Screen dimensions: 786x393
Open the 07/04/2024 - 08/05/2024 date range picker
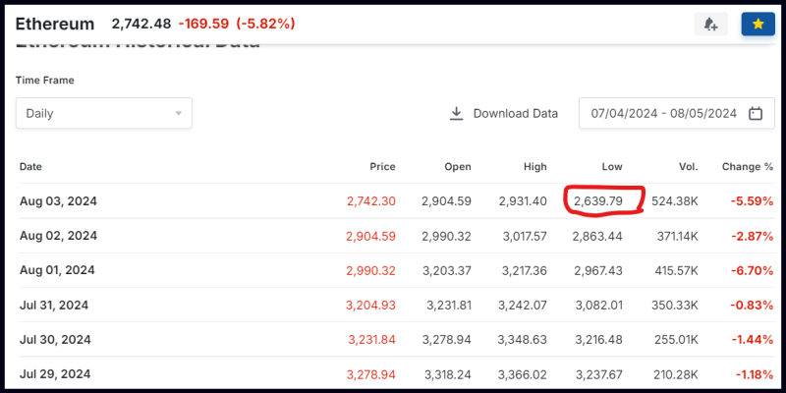pos(677,113)
